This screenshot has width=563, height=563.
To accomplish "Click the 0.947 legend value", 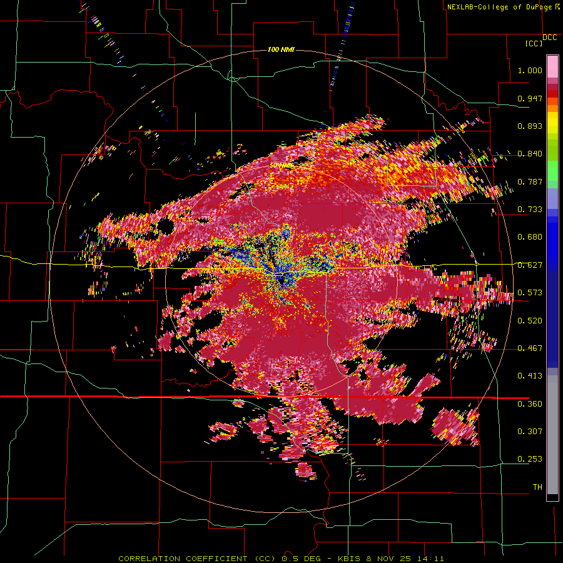I will pyautogui.click(x=530, y=98).
